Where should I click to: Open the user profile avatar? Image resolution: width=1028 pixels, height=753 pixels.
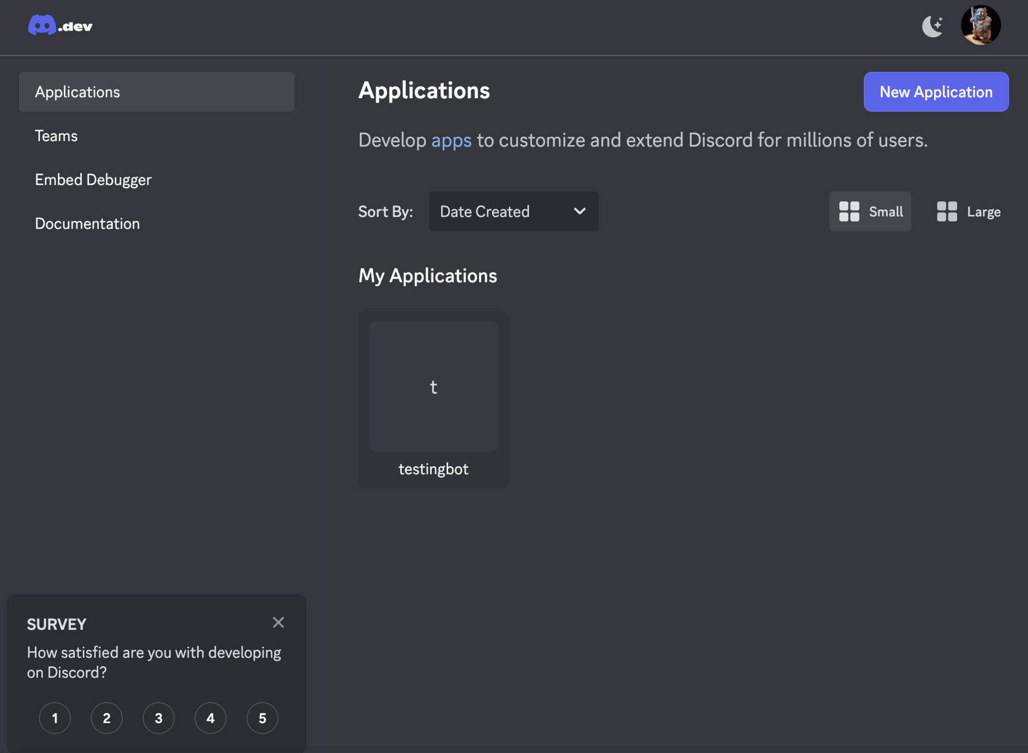pos(981,25)
